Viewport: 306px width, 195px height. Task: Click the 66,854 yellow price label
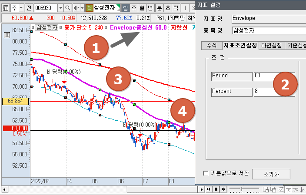pos(15,101)
